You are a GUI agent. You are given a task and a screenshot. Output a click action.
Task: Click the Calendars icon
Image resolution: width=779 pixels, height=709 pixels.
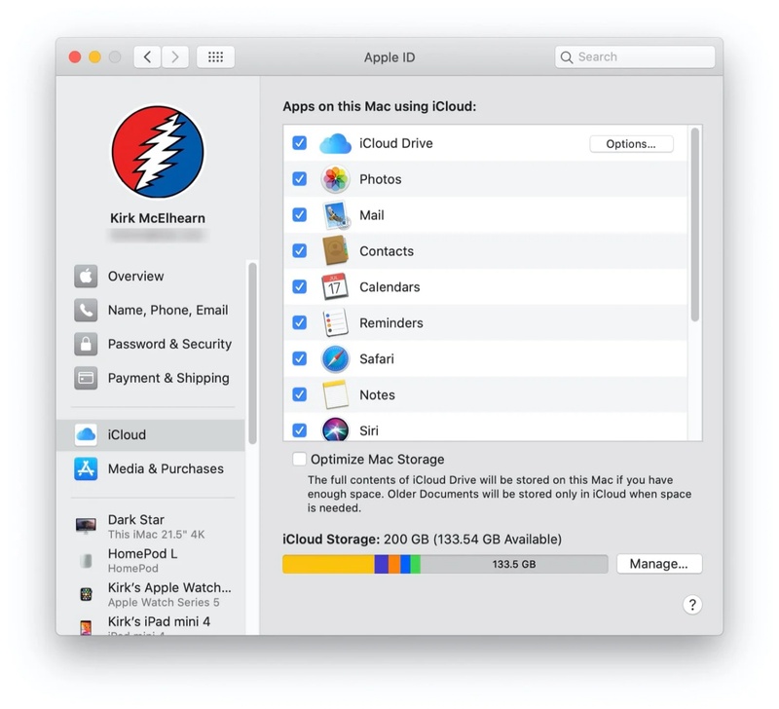click(335, 286)
